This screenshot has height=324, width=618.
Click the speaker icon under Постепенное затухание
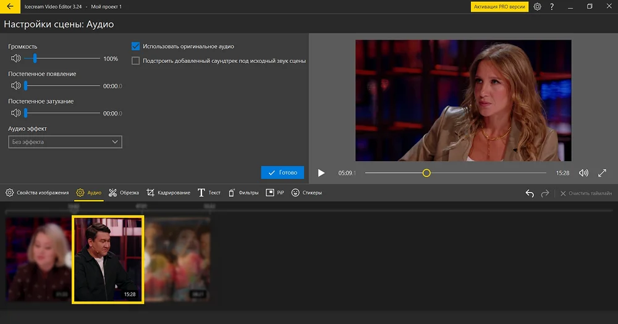tap(15, 113)
